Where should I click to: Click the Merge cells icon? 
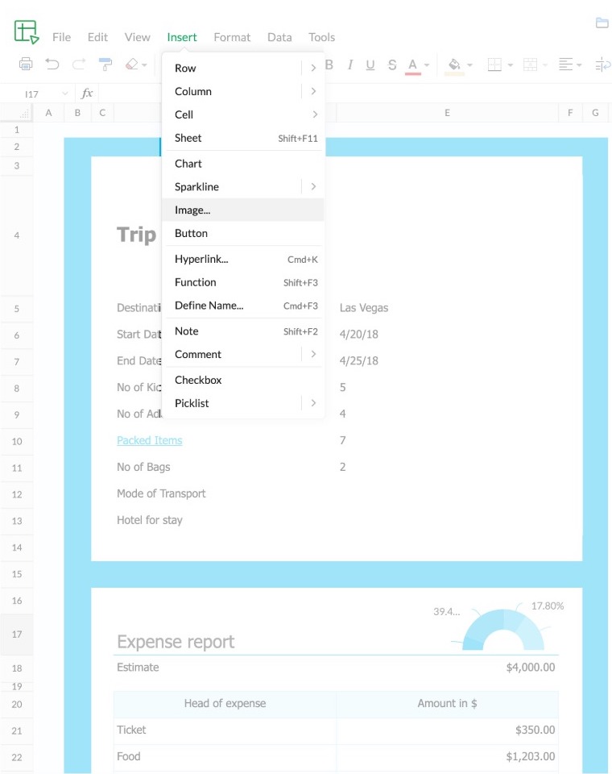[530, 64]
